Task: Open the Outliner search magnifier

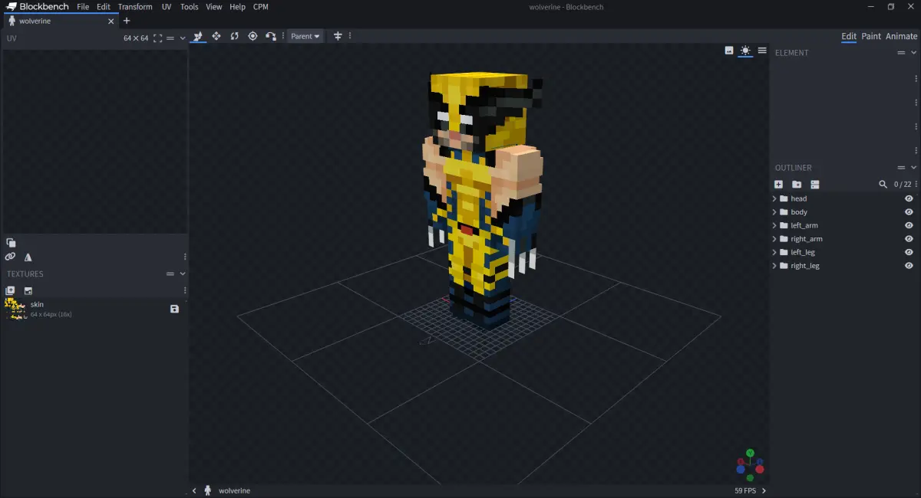Action: 883,185
